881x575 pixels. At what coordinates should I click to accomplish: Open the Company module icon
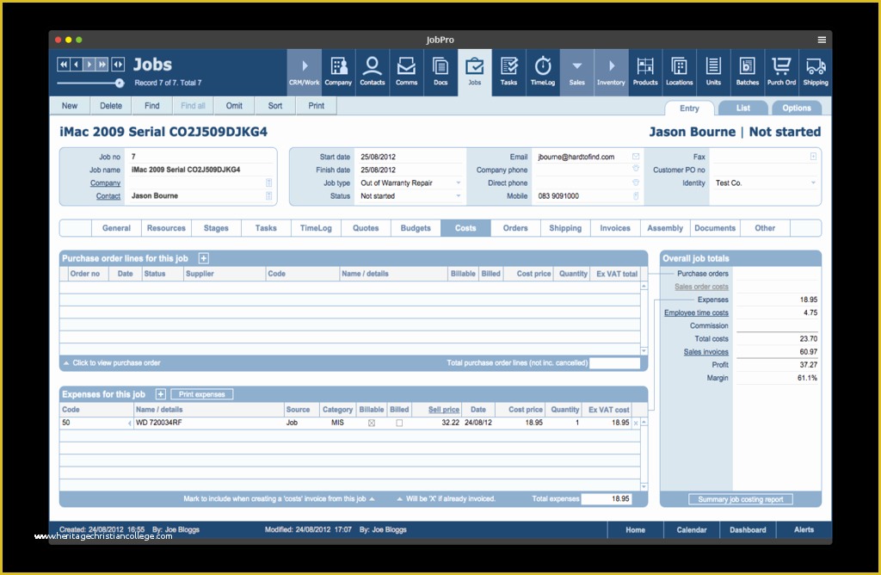338,72
